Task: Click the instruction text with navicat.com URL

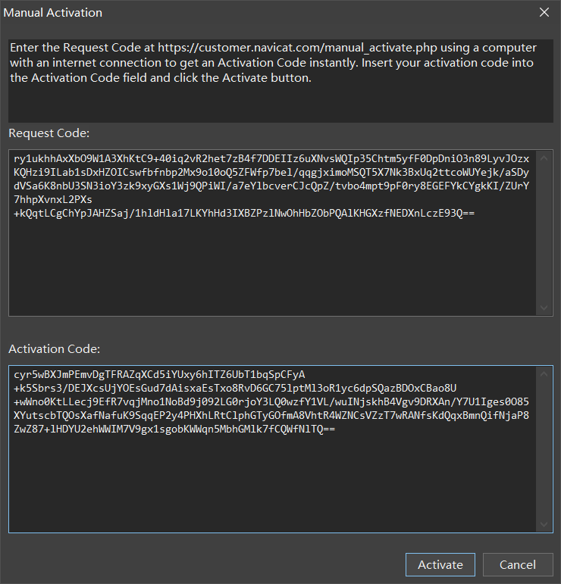Action: point(273,63)
